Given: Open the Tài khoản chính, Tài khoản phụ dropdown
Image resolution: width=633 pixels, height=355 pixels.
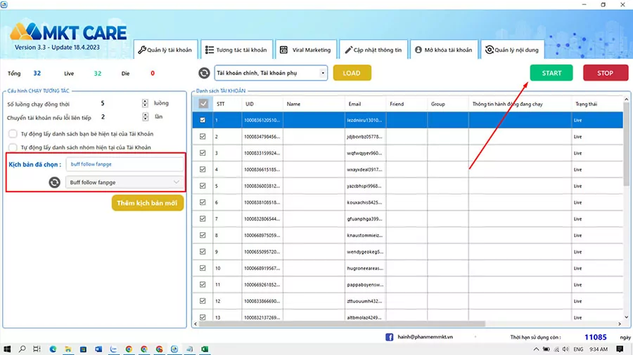Looking at the screenshot, I should tap(271, 73).
